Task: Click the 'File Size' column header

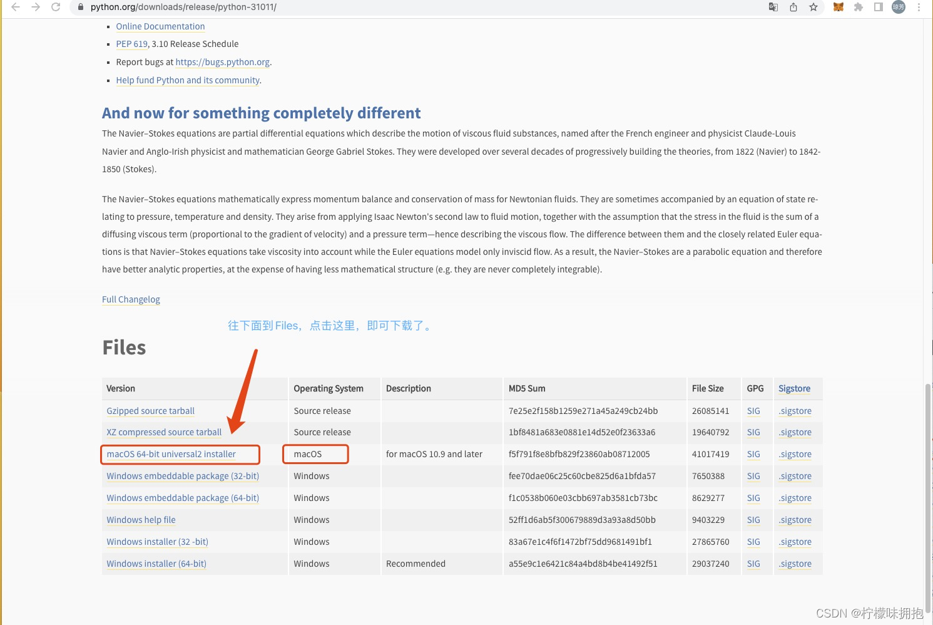Action: pyautogui.click(x=708, y=388)
